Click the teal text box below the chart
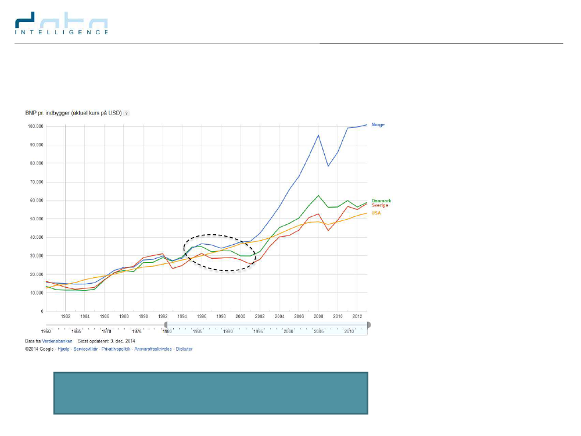 [210, 394]
